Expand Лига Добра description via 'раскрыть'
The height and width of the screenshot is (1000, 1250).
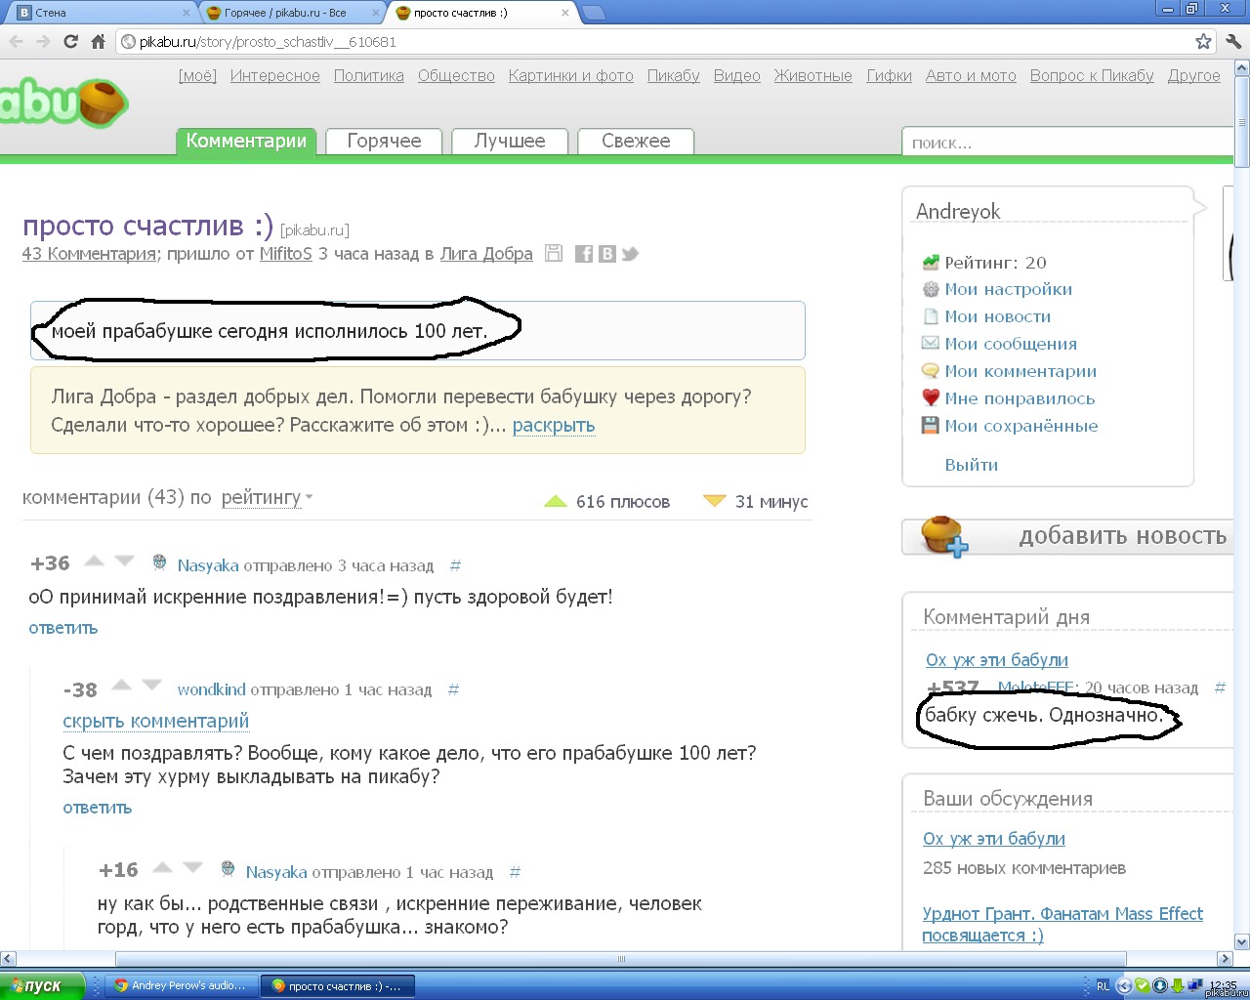[553, 425]
